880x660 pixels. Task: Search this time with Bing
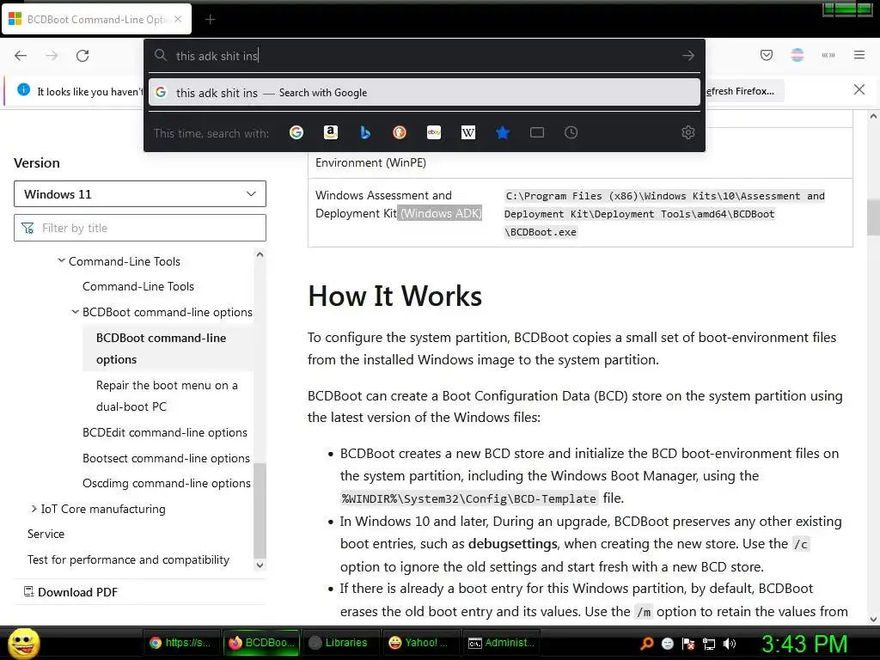tap(364, 132)
